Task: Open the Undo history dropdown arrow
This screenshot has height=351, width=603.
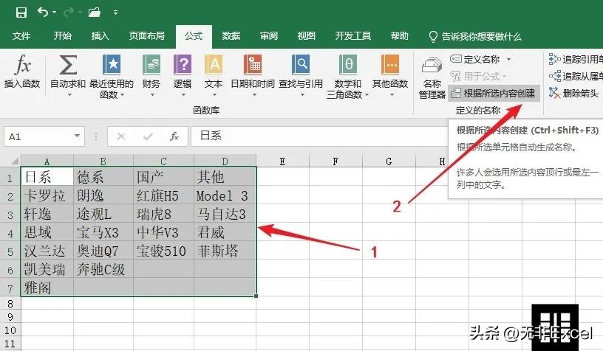Action: pyautogui.click(x=54, y=13)
